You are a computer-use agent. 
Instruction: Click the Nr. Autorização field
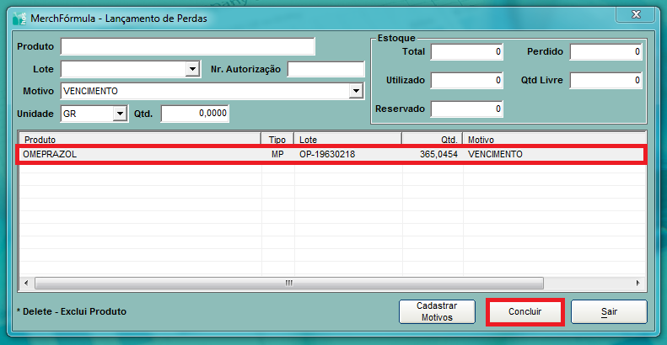[325, 69]
